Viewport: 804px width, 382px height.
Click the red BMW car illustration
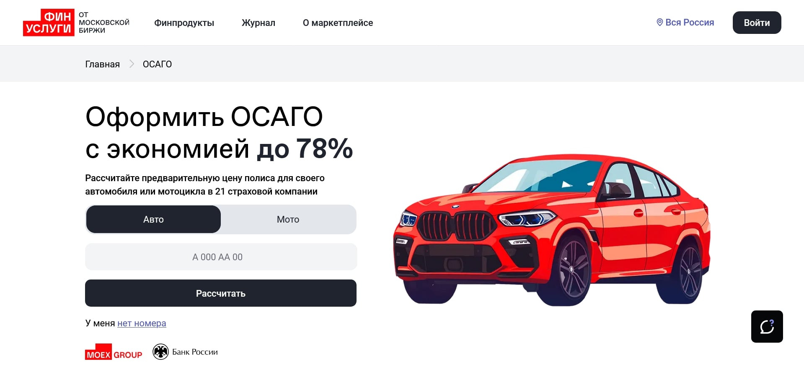click(x=551, y=230)
